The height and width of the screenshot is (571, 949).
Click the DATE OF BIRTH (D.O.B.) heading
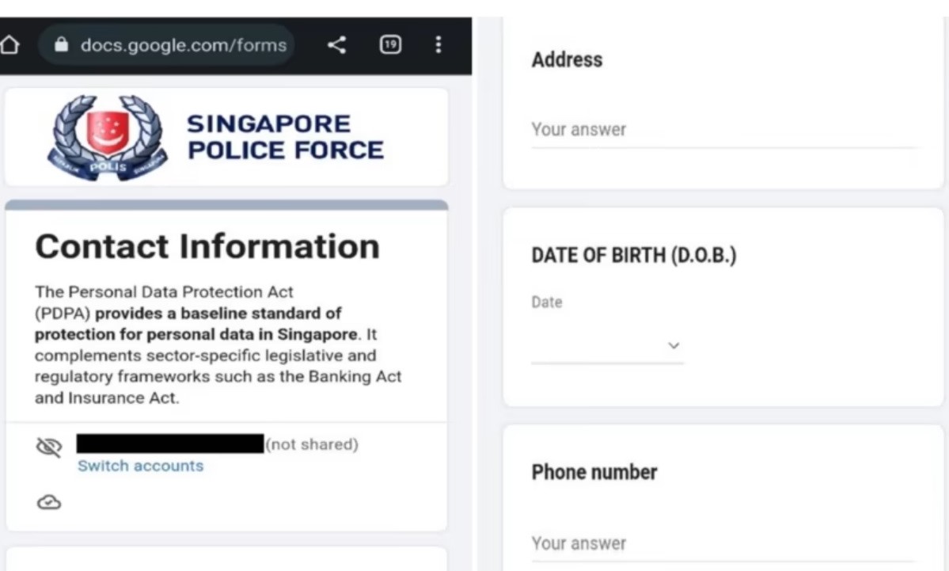click(x=634, y=256)
